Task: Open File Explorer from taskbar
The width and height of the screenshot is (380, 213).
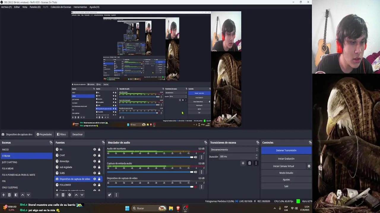Action: click(171, 208)
